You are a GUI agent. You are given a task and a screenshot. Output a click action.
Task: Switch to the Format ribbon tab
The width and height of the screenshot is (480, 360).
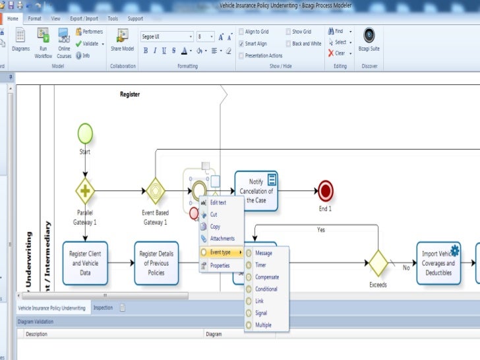click(34, 18)
